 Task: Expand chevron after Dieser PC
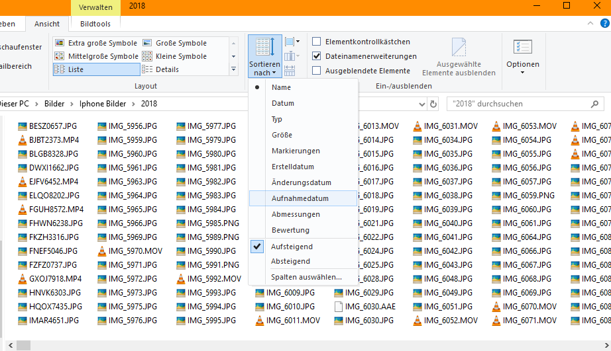click(x=36, y=104)
